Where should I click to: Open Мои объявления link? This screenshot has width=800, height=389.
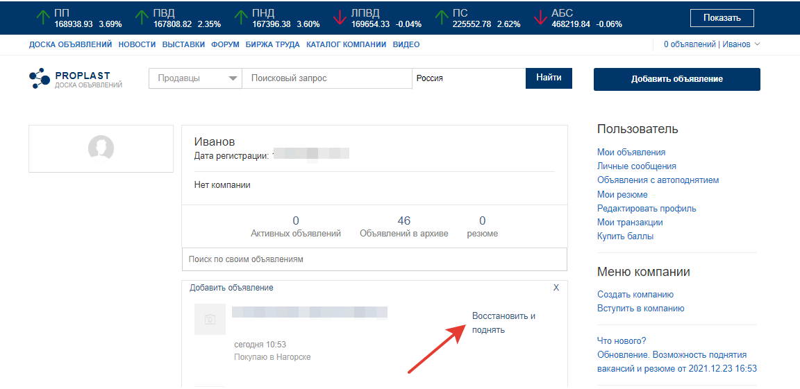[x=631, y=153]
